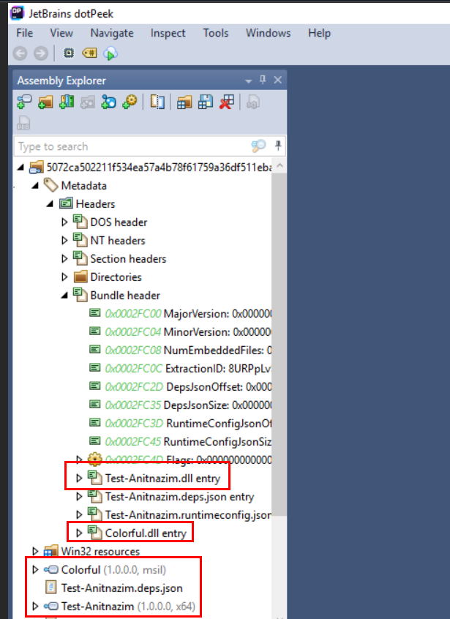
Task: Select the RuntimeConfigJsonSize field row
Action: pos(179,441)
